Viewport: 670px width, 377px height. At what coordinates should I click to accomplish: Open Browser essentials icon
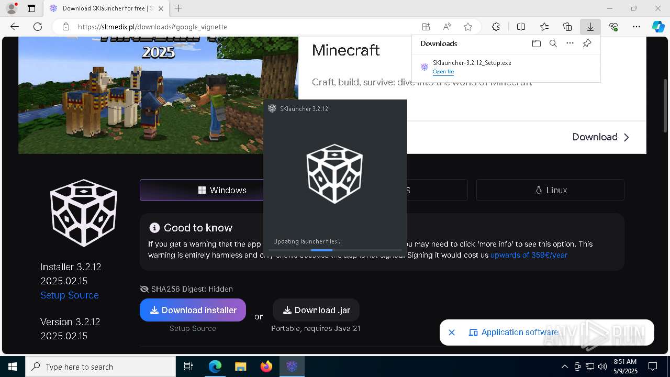point(613,27)
